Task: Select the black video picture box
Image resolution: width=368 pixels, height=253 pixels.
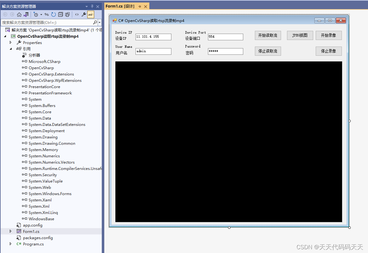Action: coord(229,142)
